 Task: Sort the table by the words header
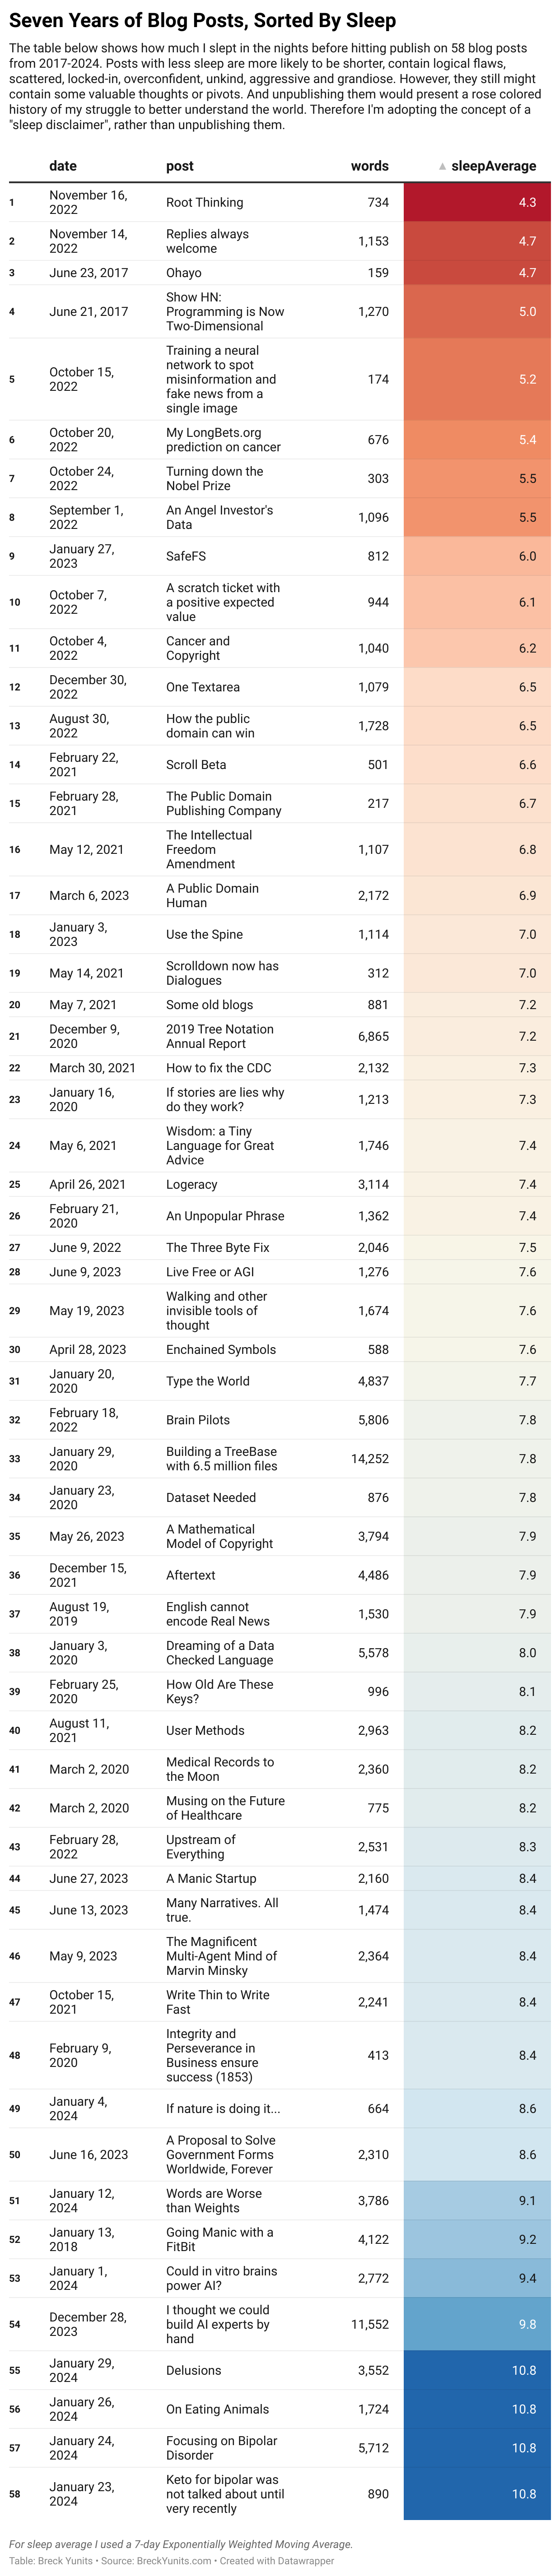pos(369,166)
